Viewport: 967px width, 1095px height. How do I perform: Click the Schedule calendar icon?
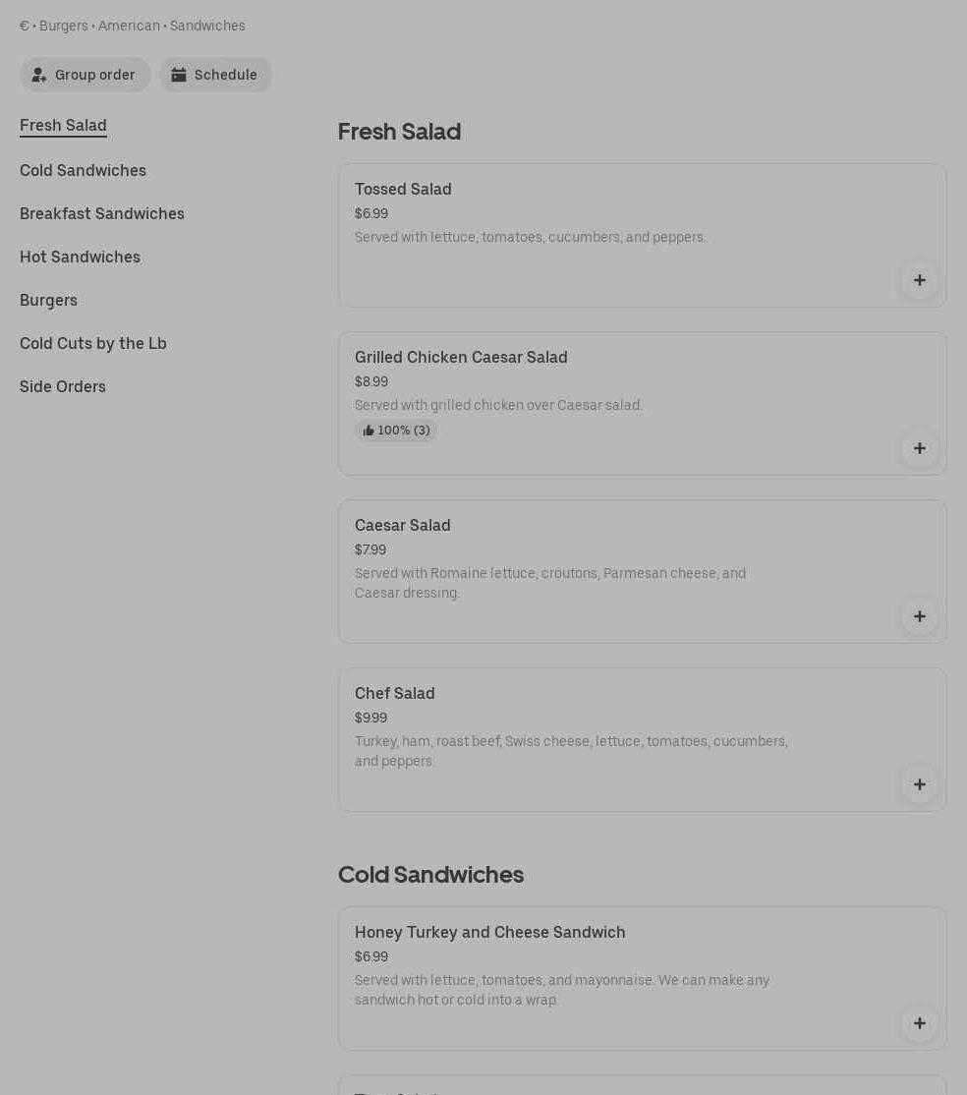[x=179, y=75]
